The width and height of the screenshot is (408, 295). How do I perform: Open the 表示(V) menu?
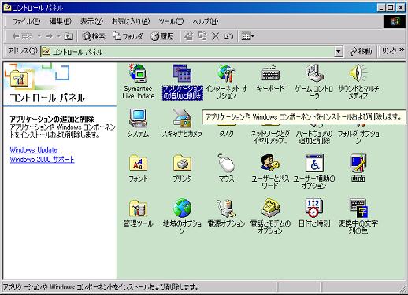pyautogui.click(x=91, y=21)
